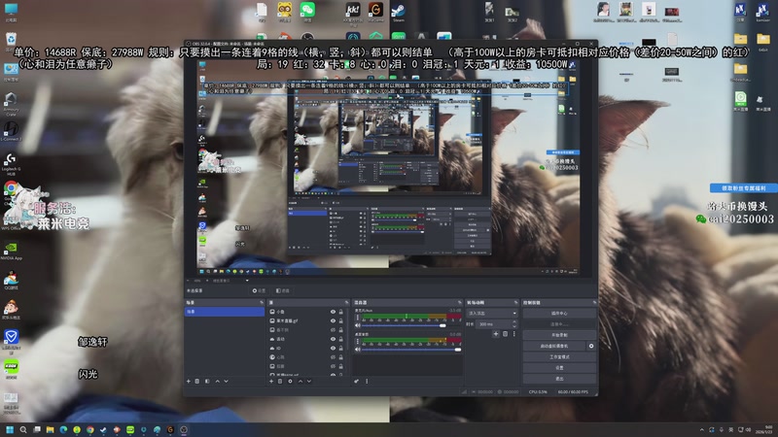Open scene transition type dropdown
The width and height of the screenshot is (778, 437).
[492, 313]
